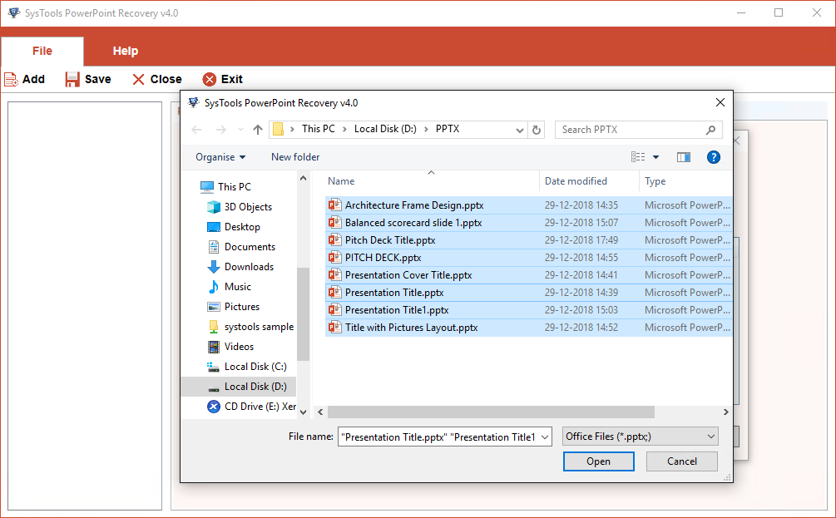Viewport: 836px width, 518px height.
Task: Click the search magnifier icon
Action: [x=710, y=130]
